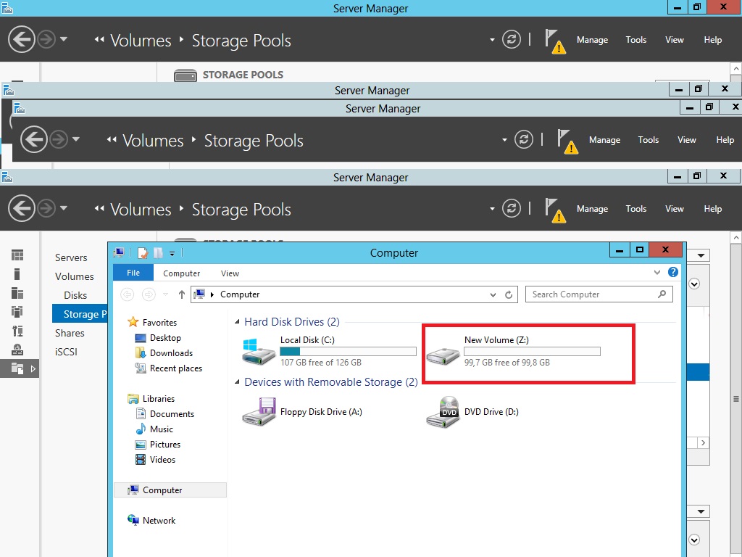Select Servers in the storage navigation list
Image resolution: width=742 pixels, height=557 pixels.
point(71,257)
